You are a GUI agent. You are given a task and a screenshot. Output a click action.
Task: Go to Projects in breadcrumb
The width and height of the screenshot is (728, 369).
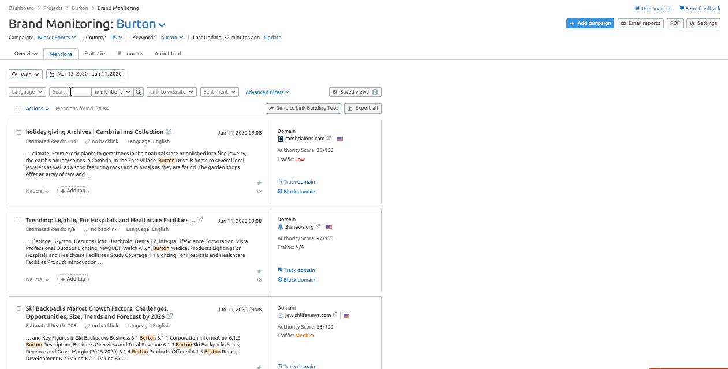coord(53,8)
